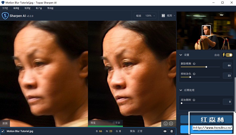Toggle the 自动 auto settings switch
Viewport: 236px width, 135px height.
tap(229, 55)
